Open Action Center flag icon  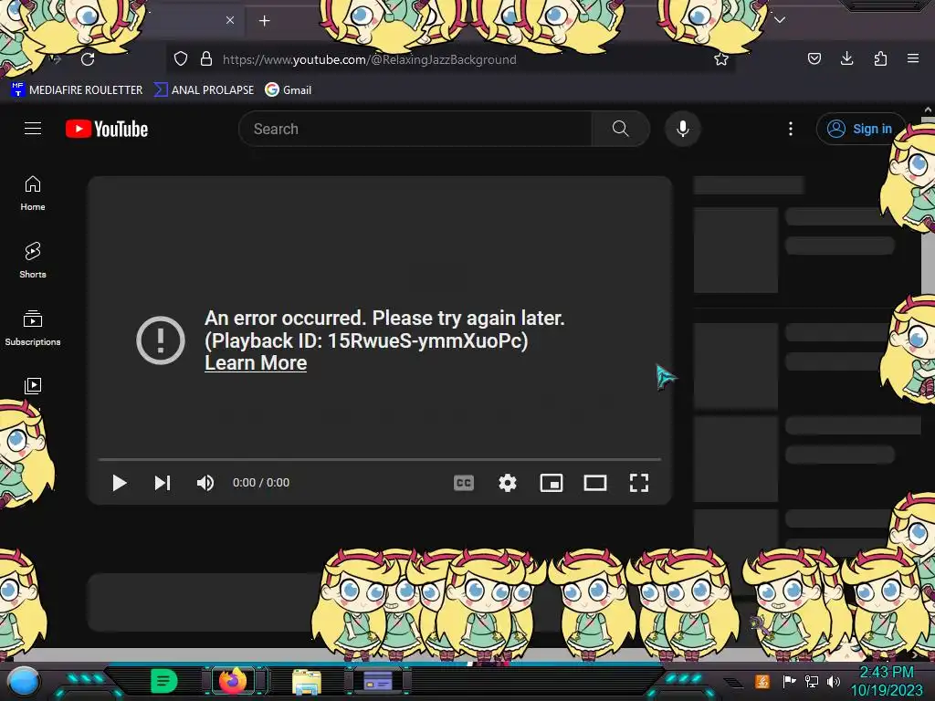(x=790, y=681)
